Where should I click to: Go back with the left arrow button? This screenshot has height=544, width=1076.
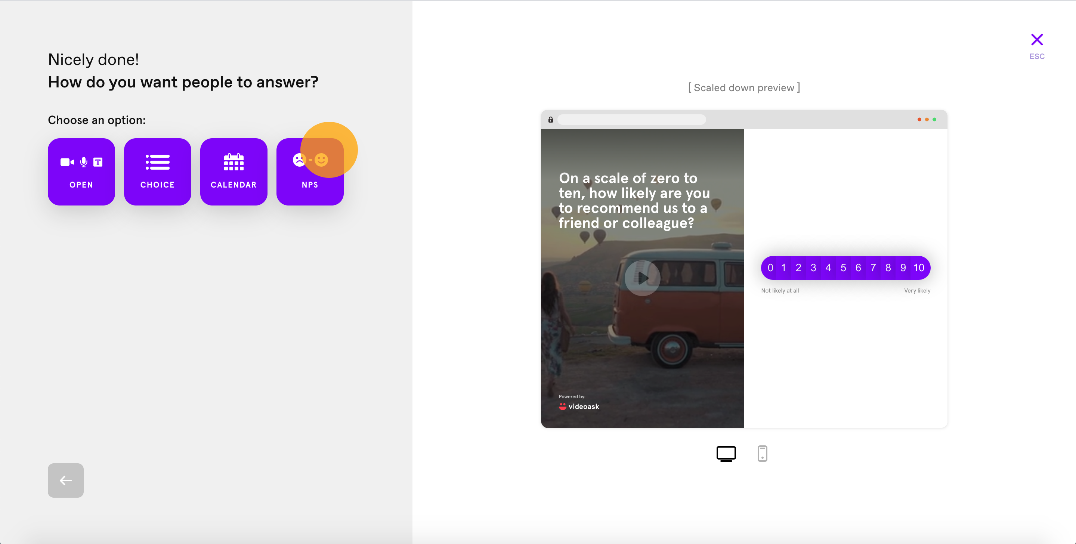click(66, 480)
